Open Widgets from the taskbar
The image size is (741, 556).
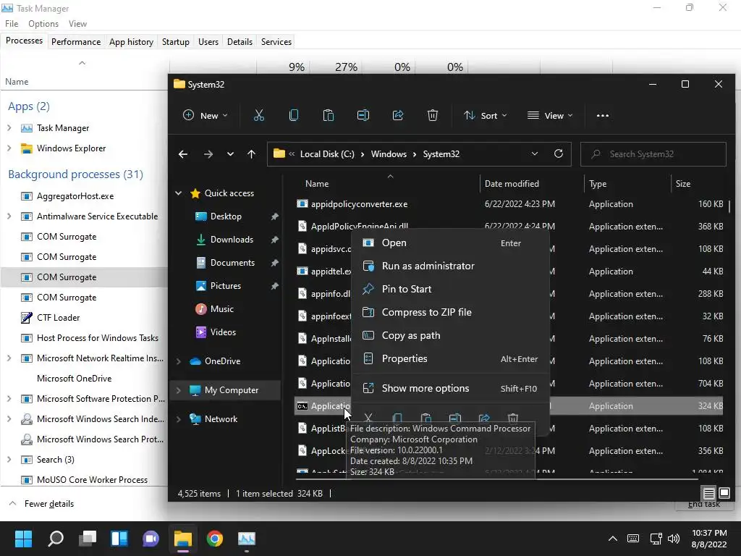(119, 539)
